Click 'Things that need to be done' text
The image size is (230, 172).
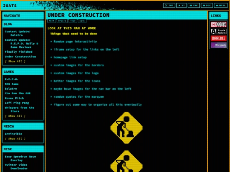coord(74,34)
